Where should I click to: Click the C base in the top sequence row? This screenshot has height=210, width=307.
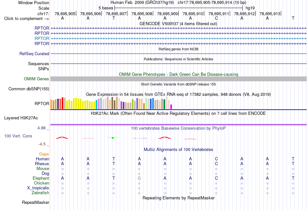(x=216, y=18)
